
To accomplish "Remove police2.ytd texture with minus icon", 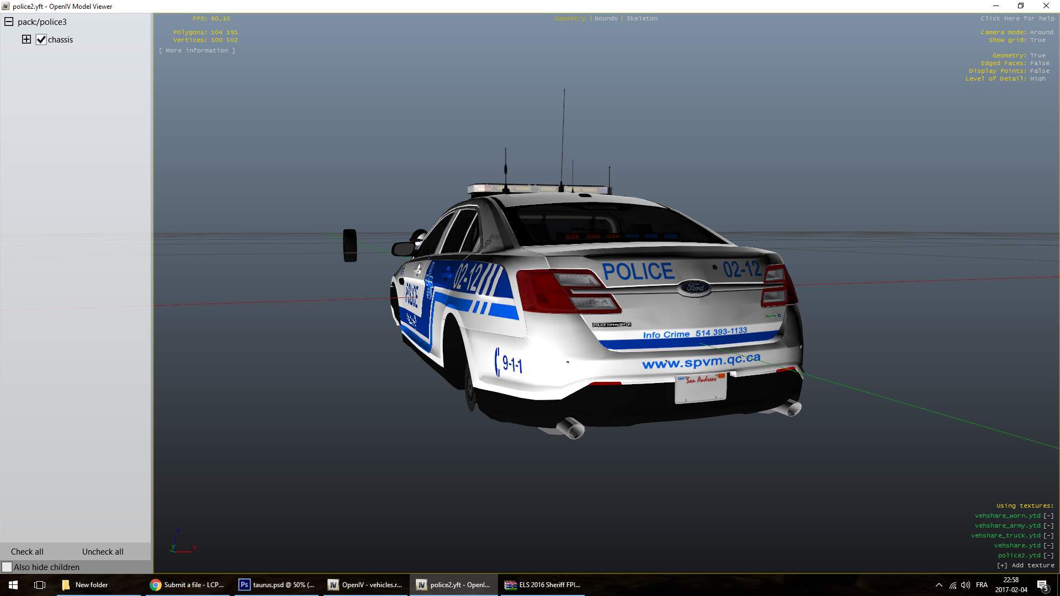I will tap(1048, 555).
